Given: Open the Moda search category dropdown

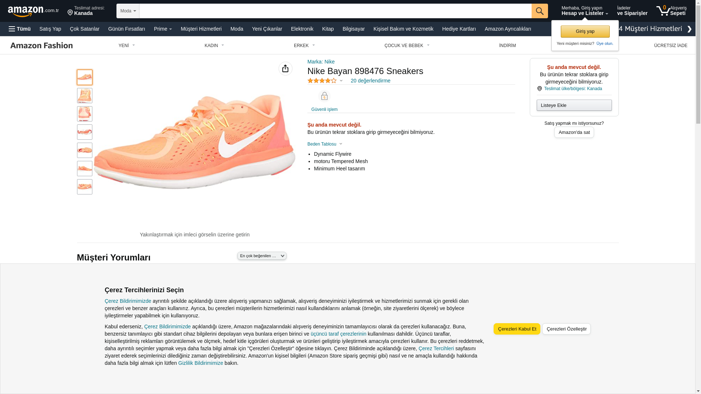Looking at the screenshot, I should click(x=128, y=11).
